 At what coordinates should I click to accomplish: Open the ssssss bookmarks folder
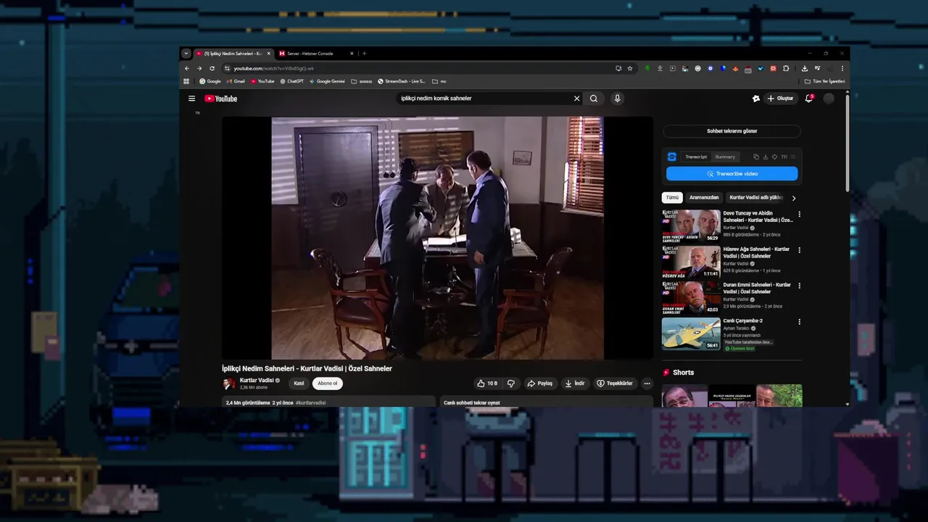click(x=361, y=81)
